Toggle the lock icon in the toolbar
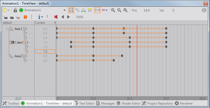 15,10
